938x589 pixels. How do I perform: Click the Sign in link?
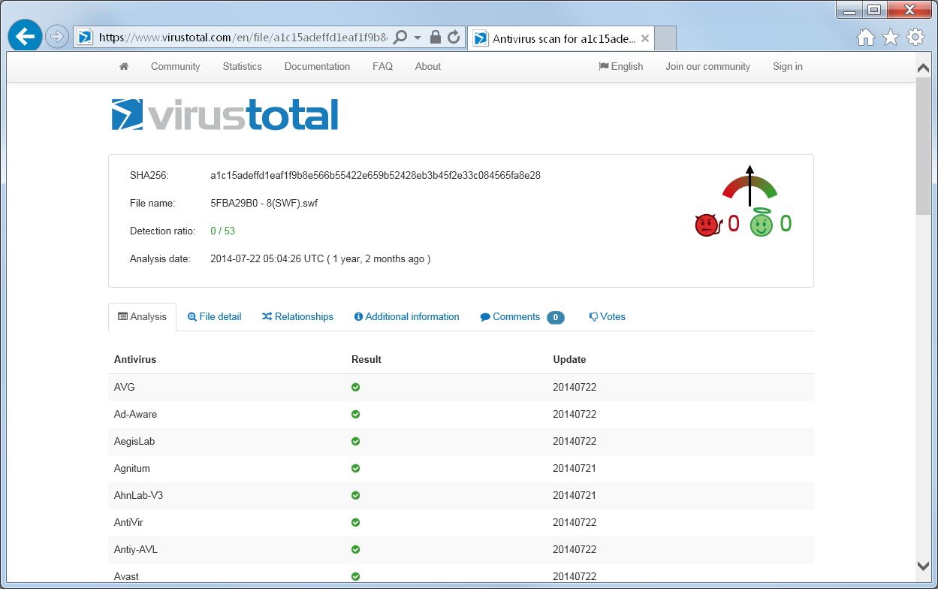787,67
